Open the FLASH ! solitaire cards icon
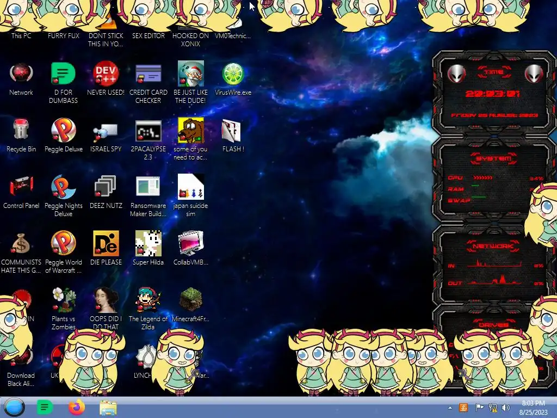The height and width of the screenshot is (418, 557). pos(232,131)
